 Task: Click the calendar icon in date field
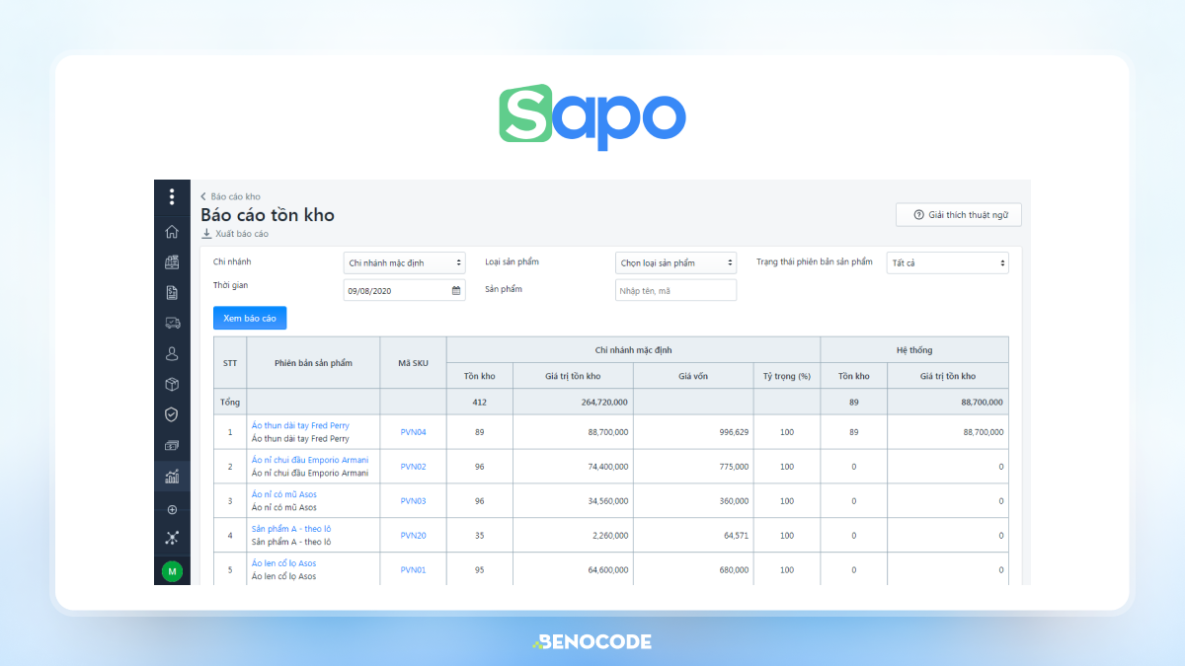point(456,290)
